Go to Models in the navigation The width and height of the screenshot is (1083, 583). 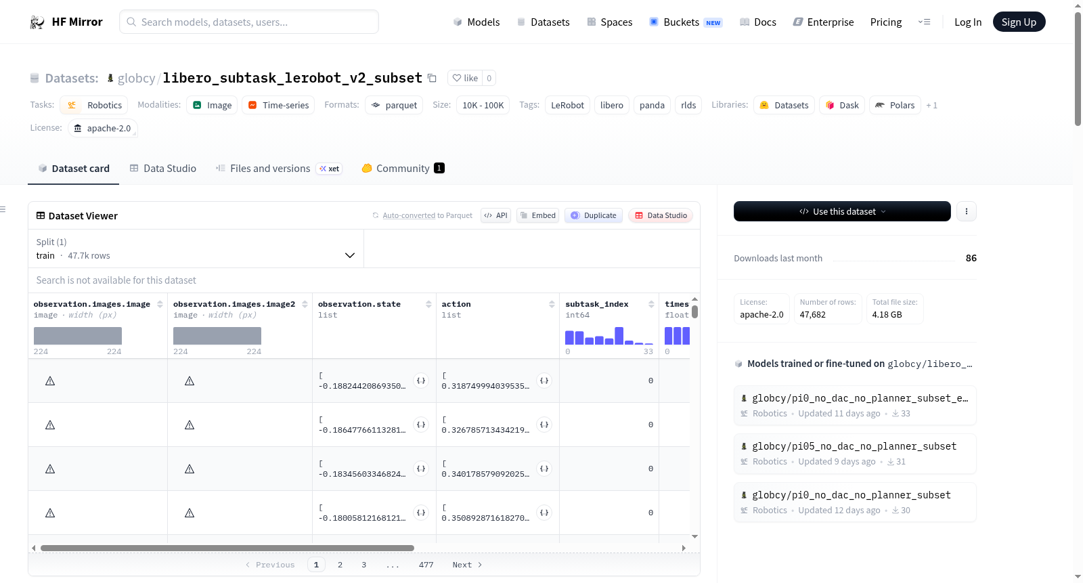[477, 22]
